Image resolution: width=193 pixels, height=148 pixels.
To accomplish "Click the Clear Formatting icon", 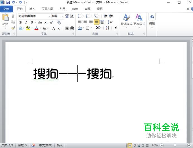I will 59,23.
